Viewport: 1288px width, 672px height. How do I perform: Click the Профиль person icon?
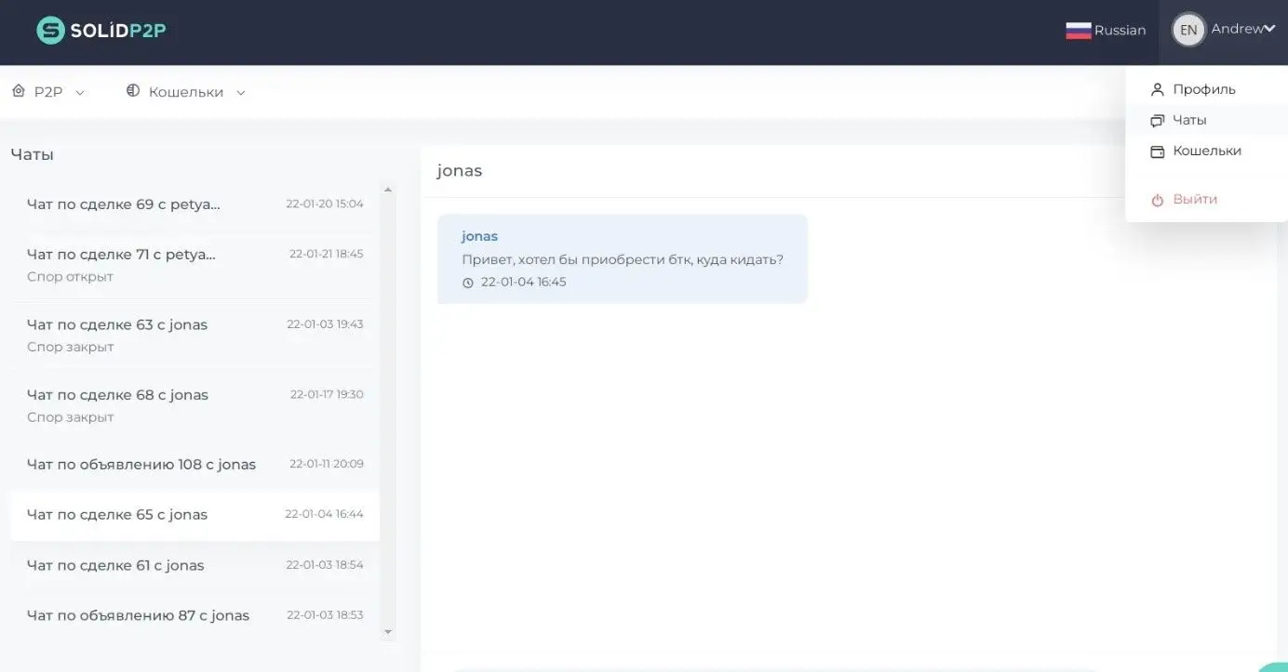[x=1157, y=90]
